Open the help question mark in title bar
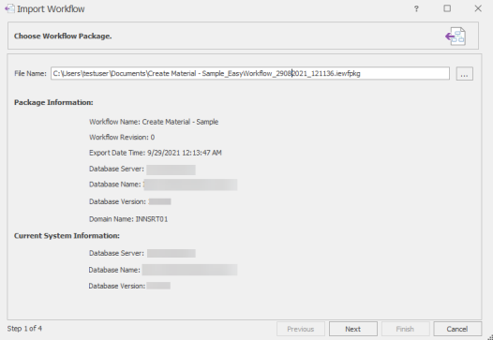Viewport: 493px width, 340px height. coord(416,8)
